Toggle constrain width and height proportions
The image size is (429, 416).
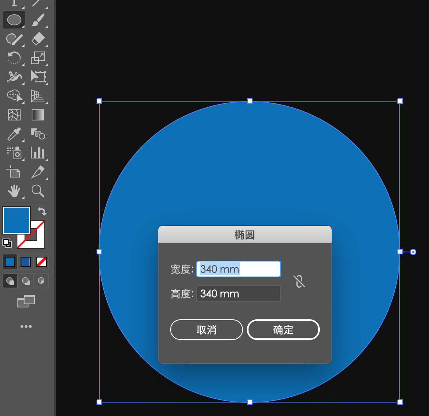pos(299,281)
